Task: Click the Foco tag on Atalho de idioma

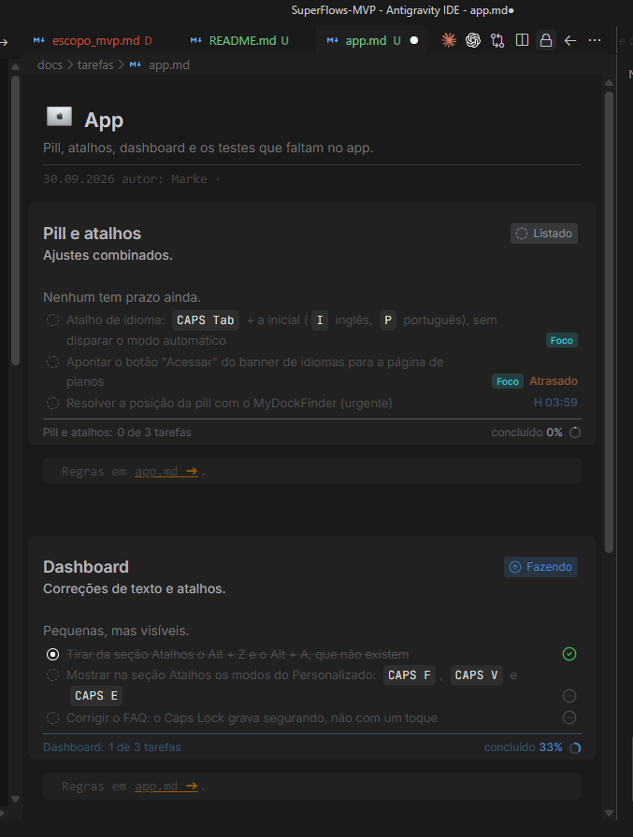Action: [561, 341]
